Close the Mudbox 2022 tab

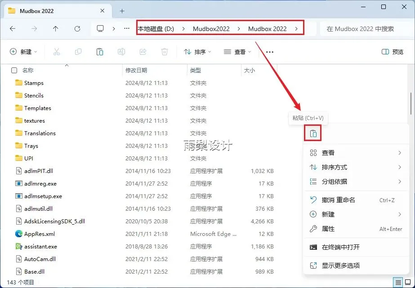(103, 11)
